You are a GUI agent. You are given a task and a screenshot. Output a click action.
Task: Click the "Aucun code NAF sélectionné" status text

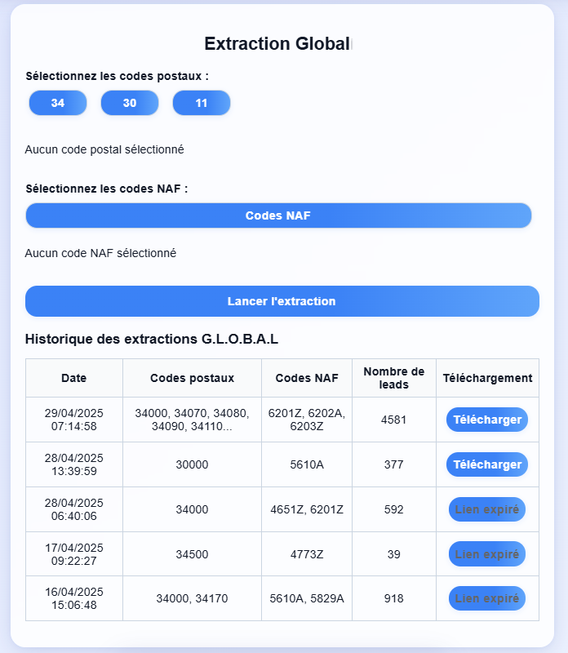click(x=100, y=253)
